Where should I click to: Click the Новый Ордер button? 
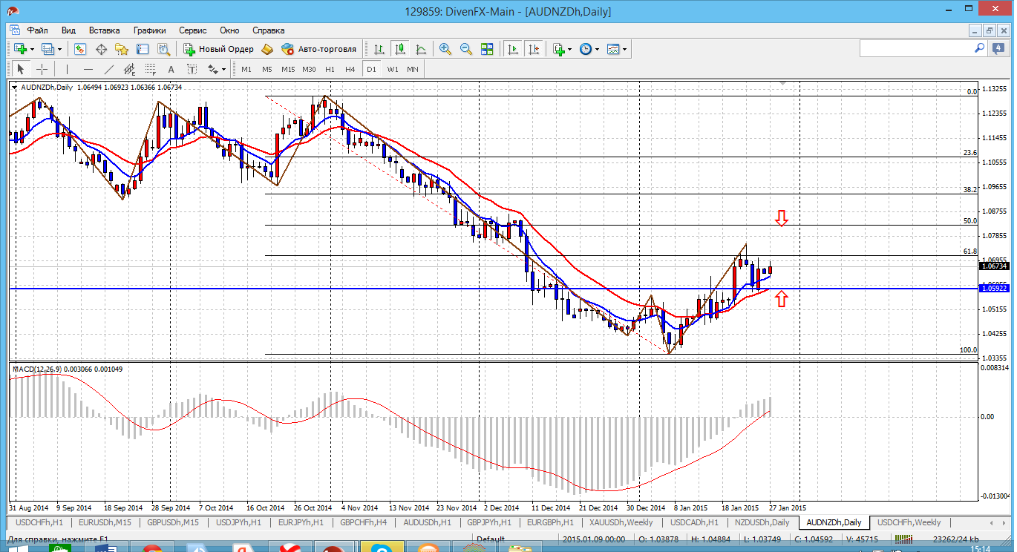click(x=218, y=49)
